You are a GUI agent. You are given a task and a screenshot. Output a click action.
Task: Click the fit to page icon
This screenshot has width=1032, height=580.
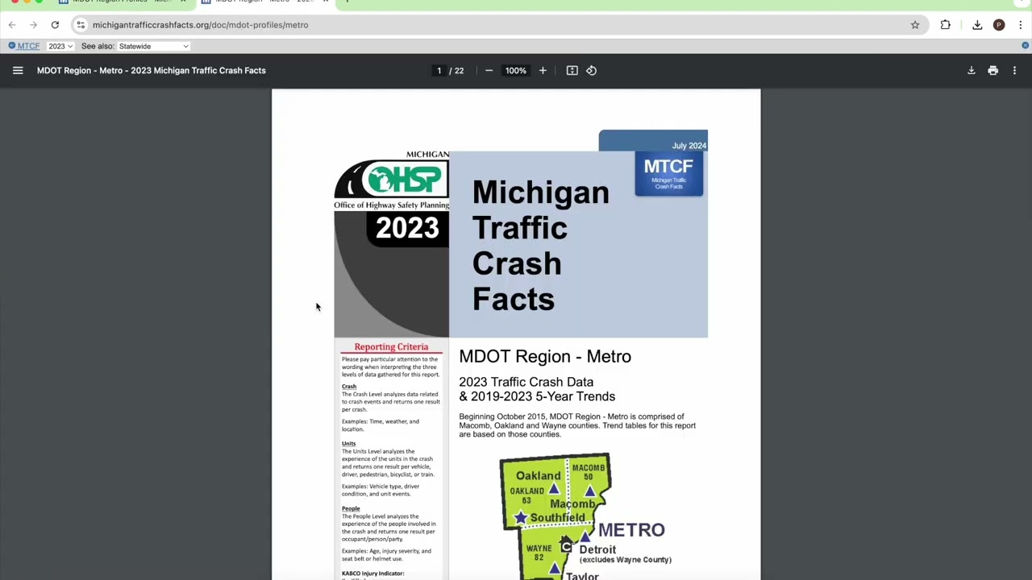(572, 71)
